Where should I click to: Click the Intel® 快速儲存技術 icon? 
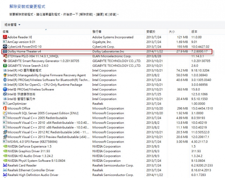coord(5,94)
